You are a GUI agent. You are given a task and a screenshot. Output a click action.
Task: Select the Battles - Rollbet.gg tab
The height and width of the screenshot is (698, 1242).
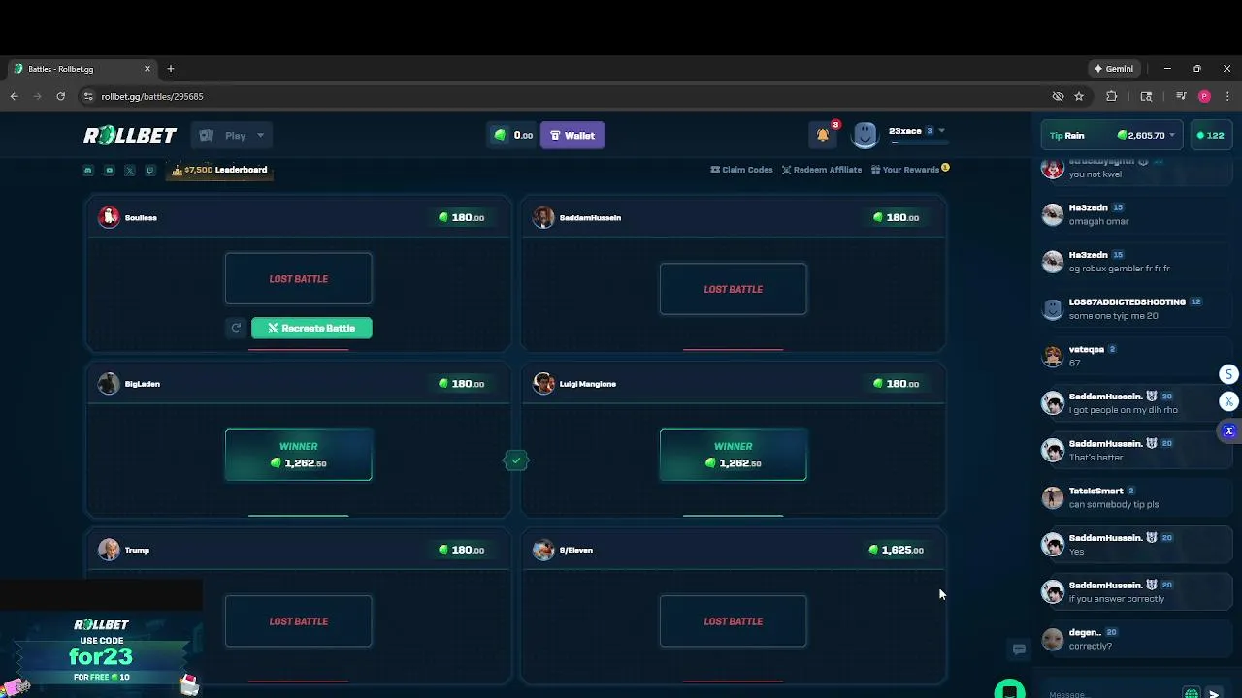point(82,69)
